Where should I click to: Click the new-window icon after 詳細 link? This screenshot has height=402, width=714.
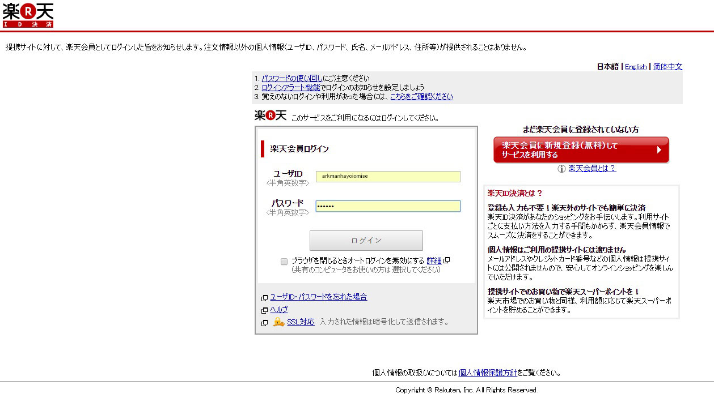pos(447,260)
